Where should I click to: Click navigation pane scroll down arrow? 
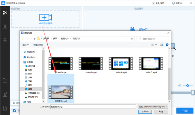pos(43,101)
